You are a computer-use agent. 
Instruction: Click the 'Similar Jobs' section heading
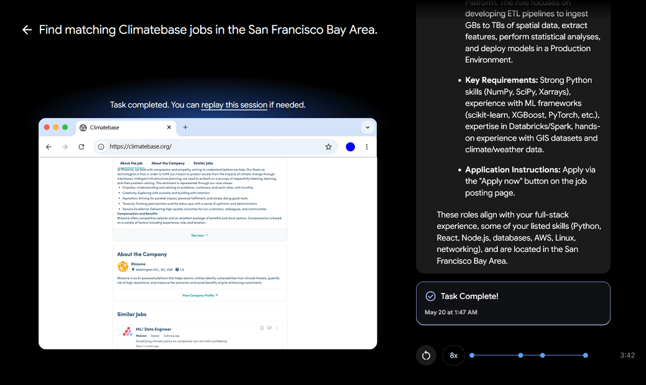click(x=132, y=314)
